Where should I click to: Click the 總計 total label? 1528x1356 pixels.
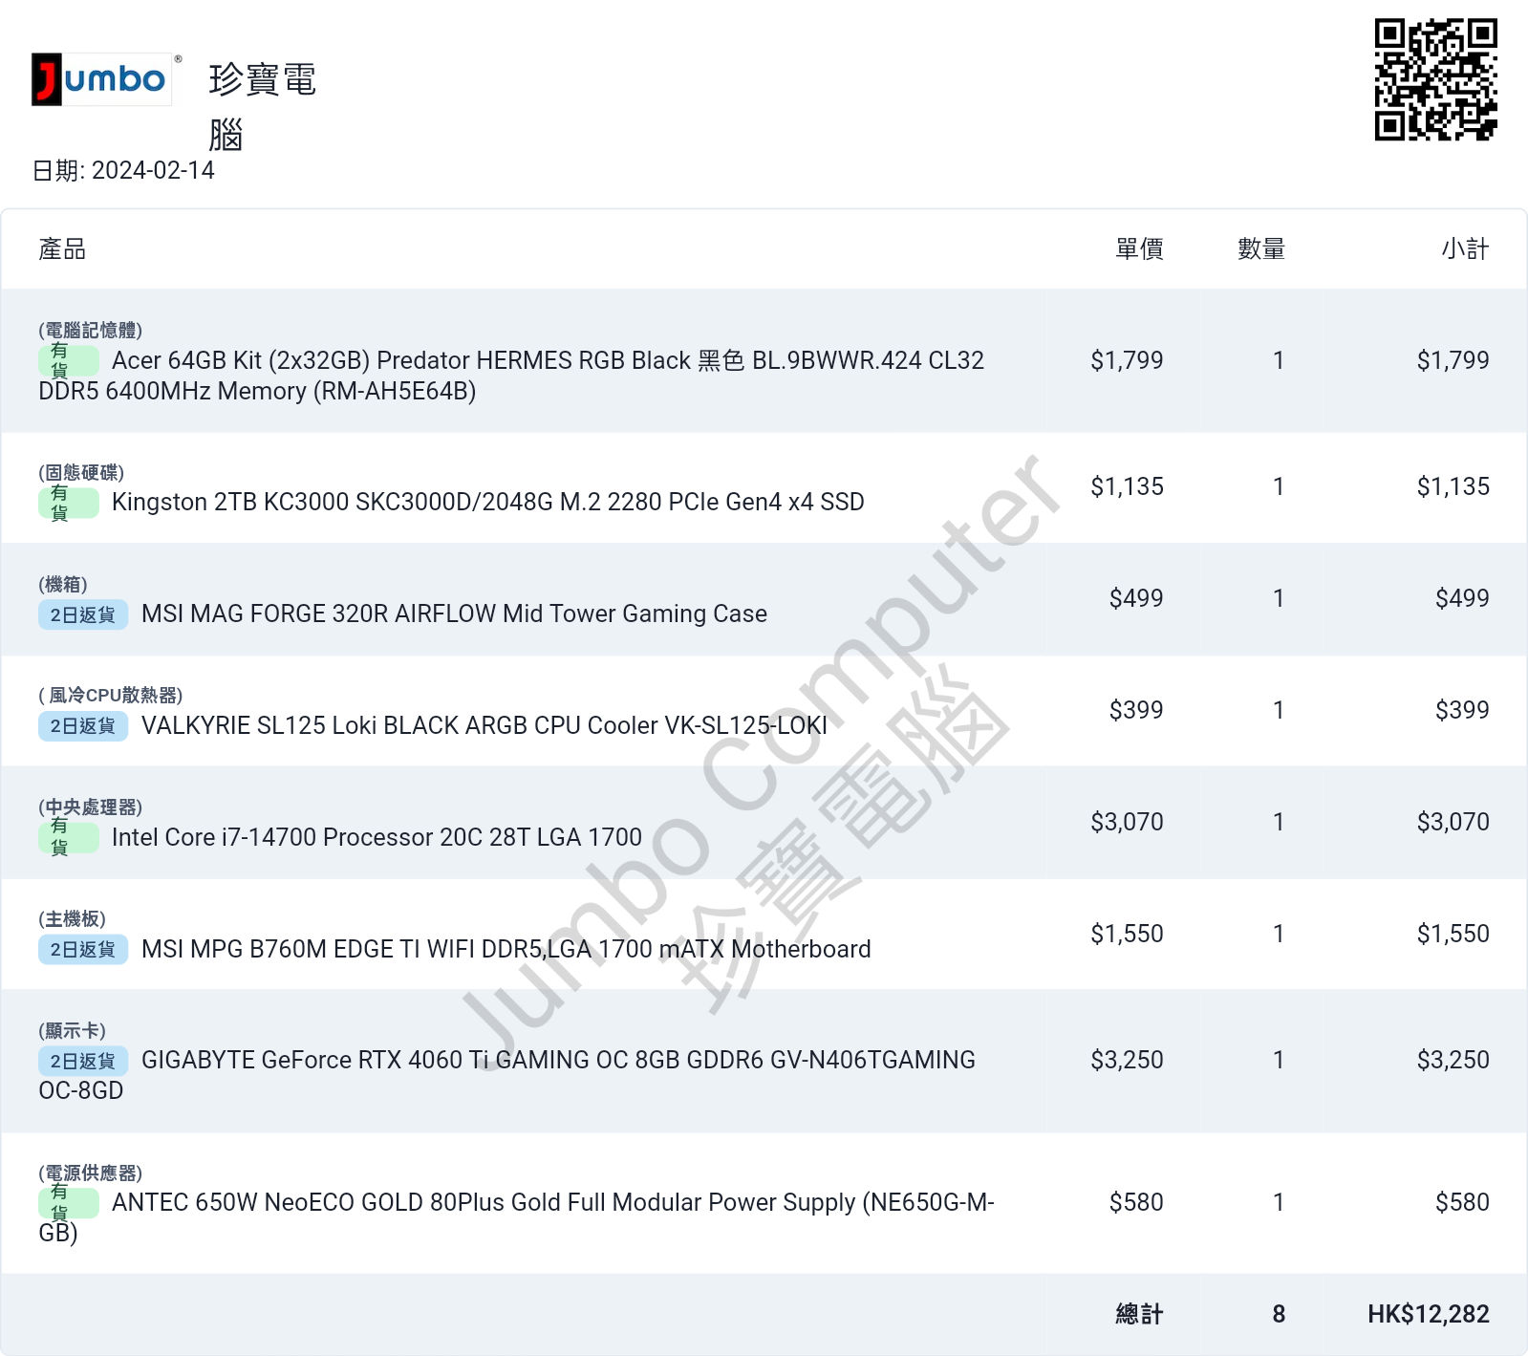1139,1314
